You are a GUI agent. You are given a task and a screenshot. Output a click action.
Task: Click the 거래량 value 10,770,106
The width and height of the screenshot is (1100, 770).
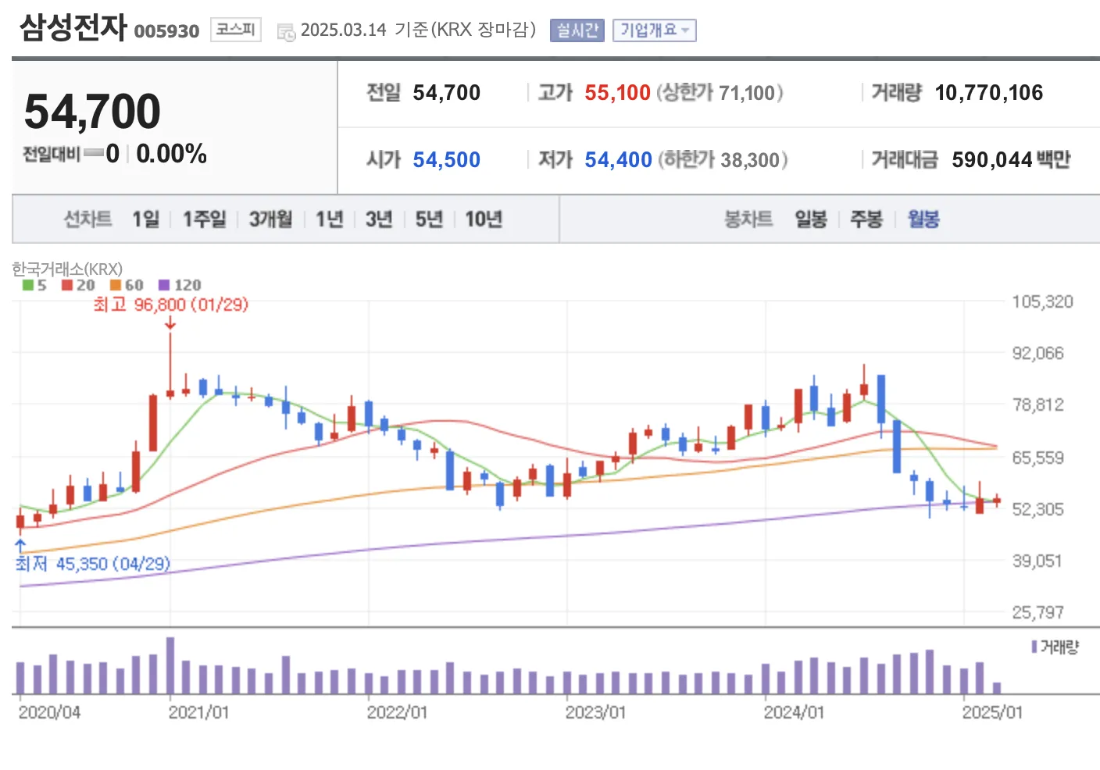pyautogui.click(x=988, y=93)
